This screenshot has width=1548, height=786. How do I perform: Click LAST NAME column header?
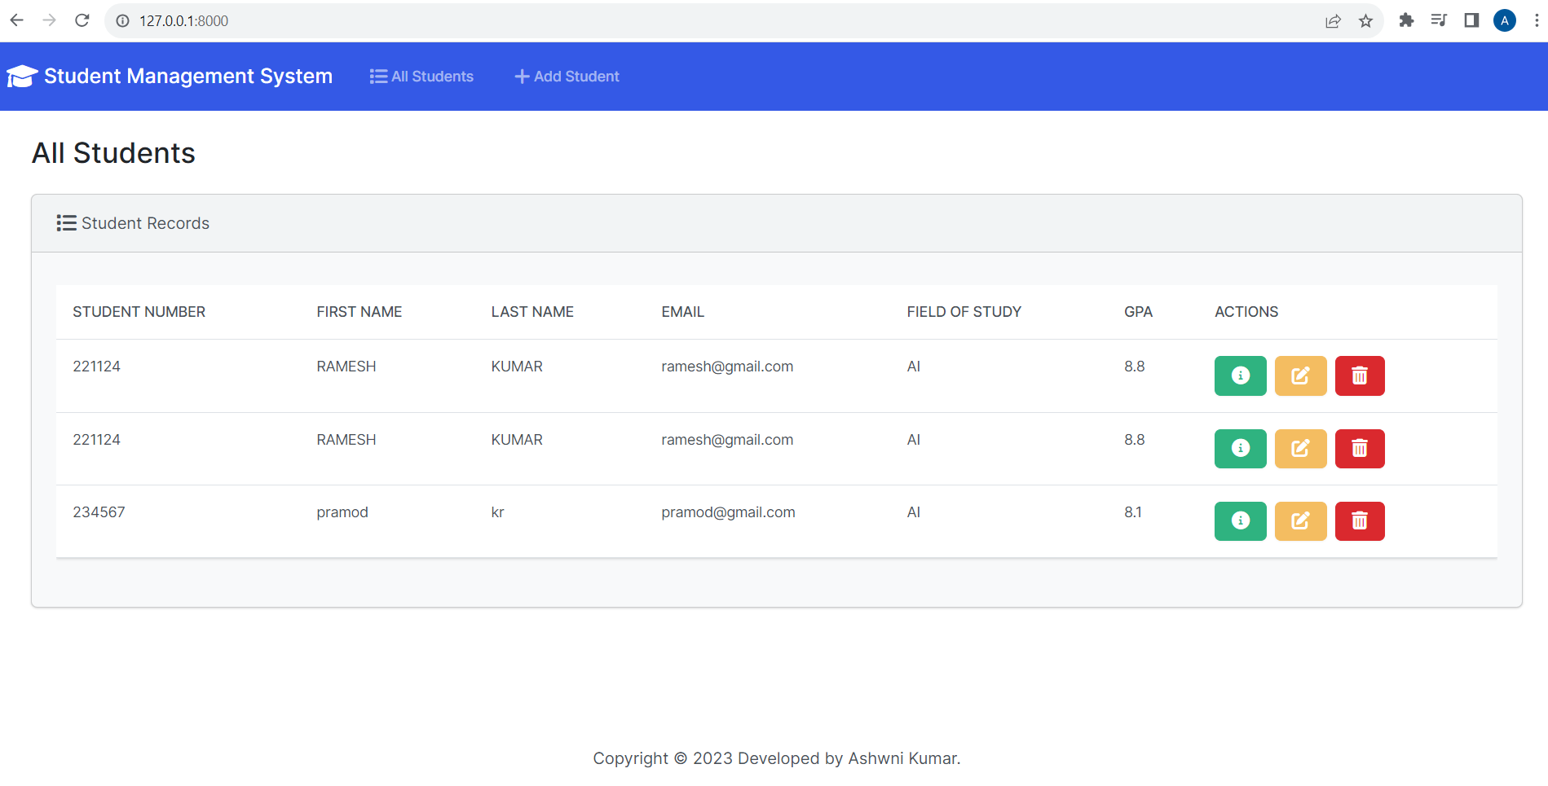click(532, 312)
